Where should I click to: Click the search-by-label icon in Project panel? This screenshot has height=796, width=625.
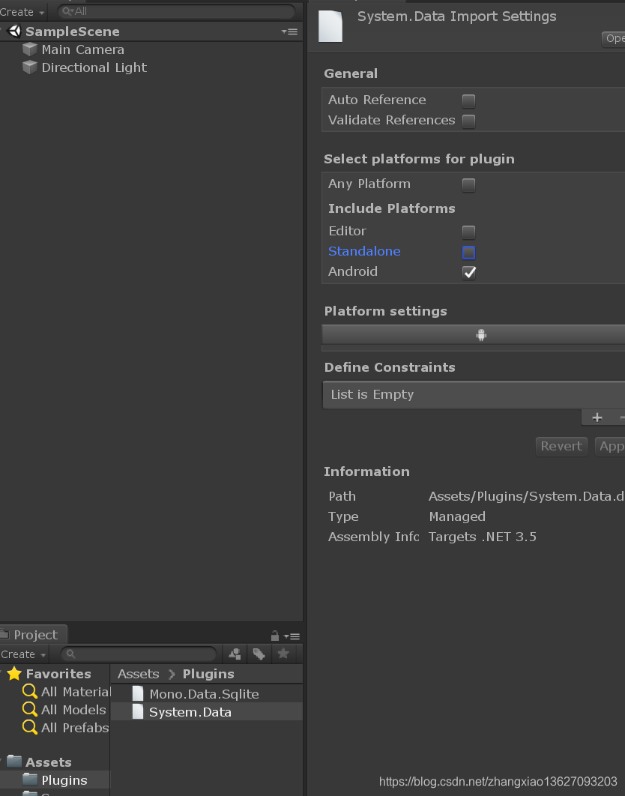tap(259, 654)
